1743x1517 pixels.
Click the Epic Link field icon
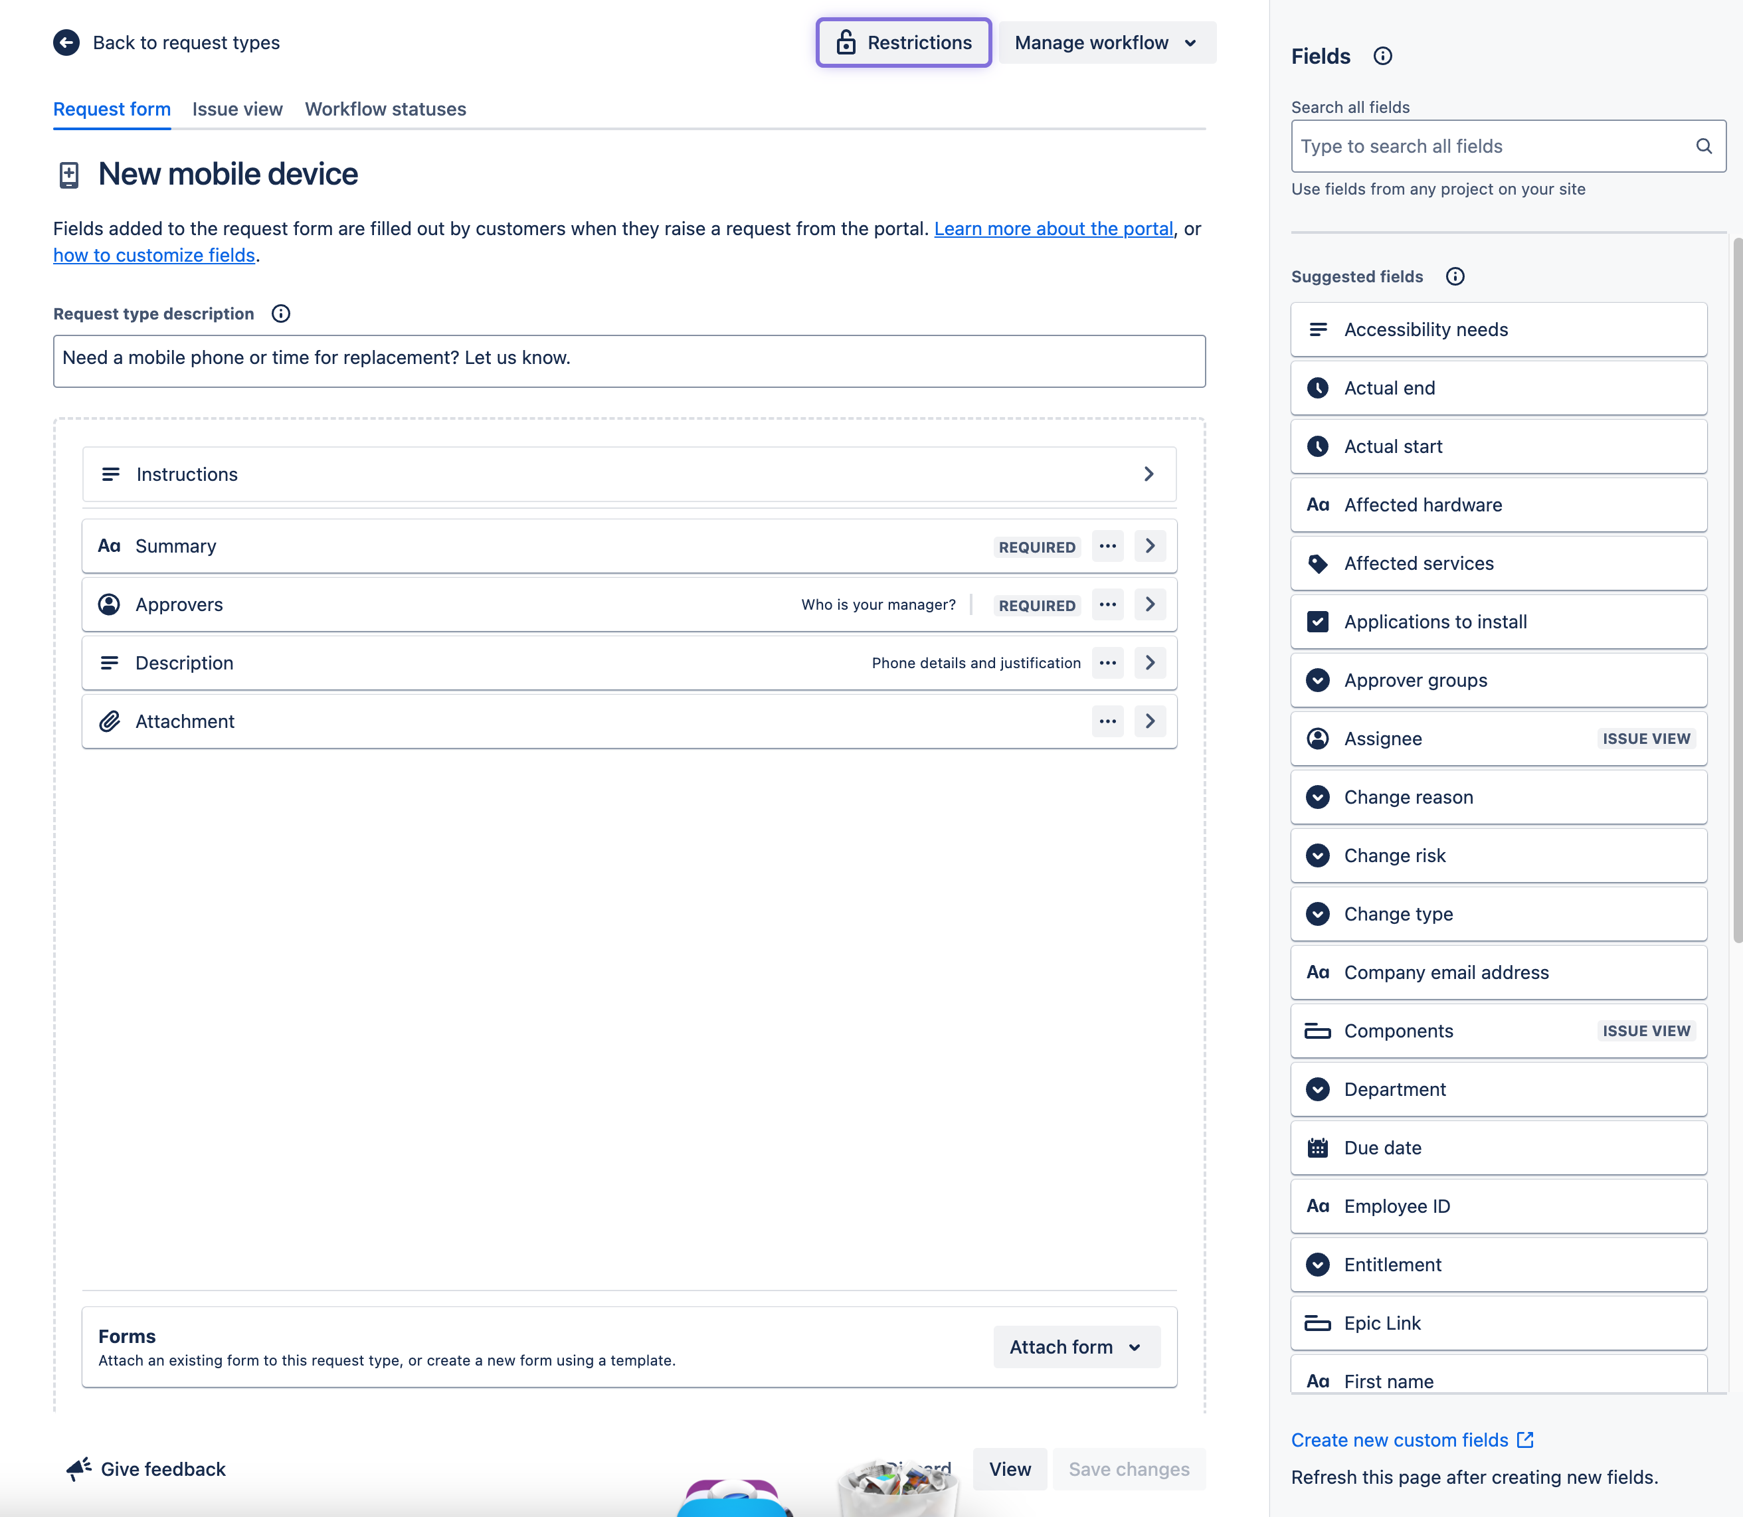1317,1323
